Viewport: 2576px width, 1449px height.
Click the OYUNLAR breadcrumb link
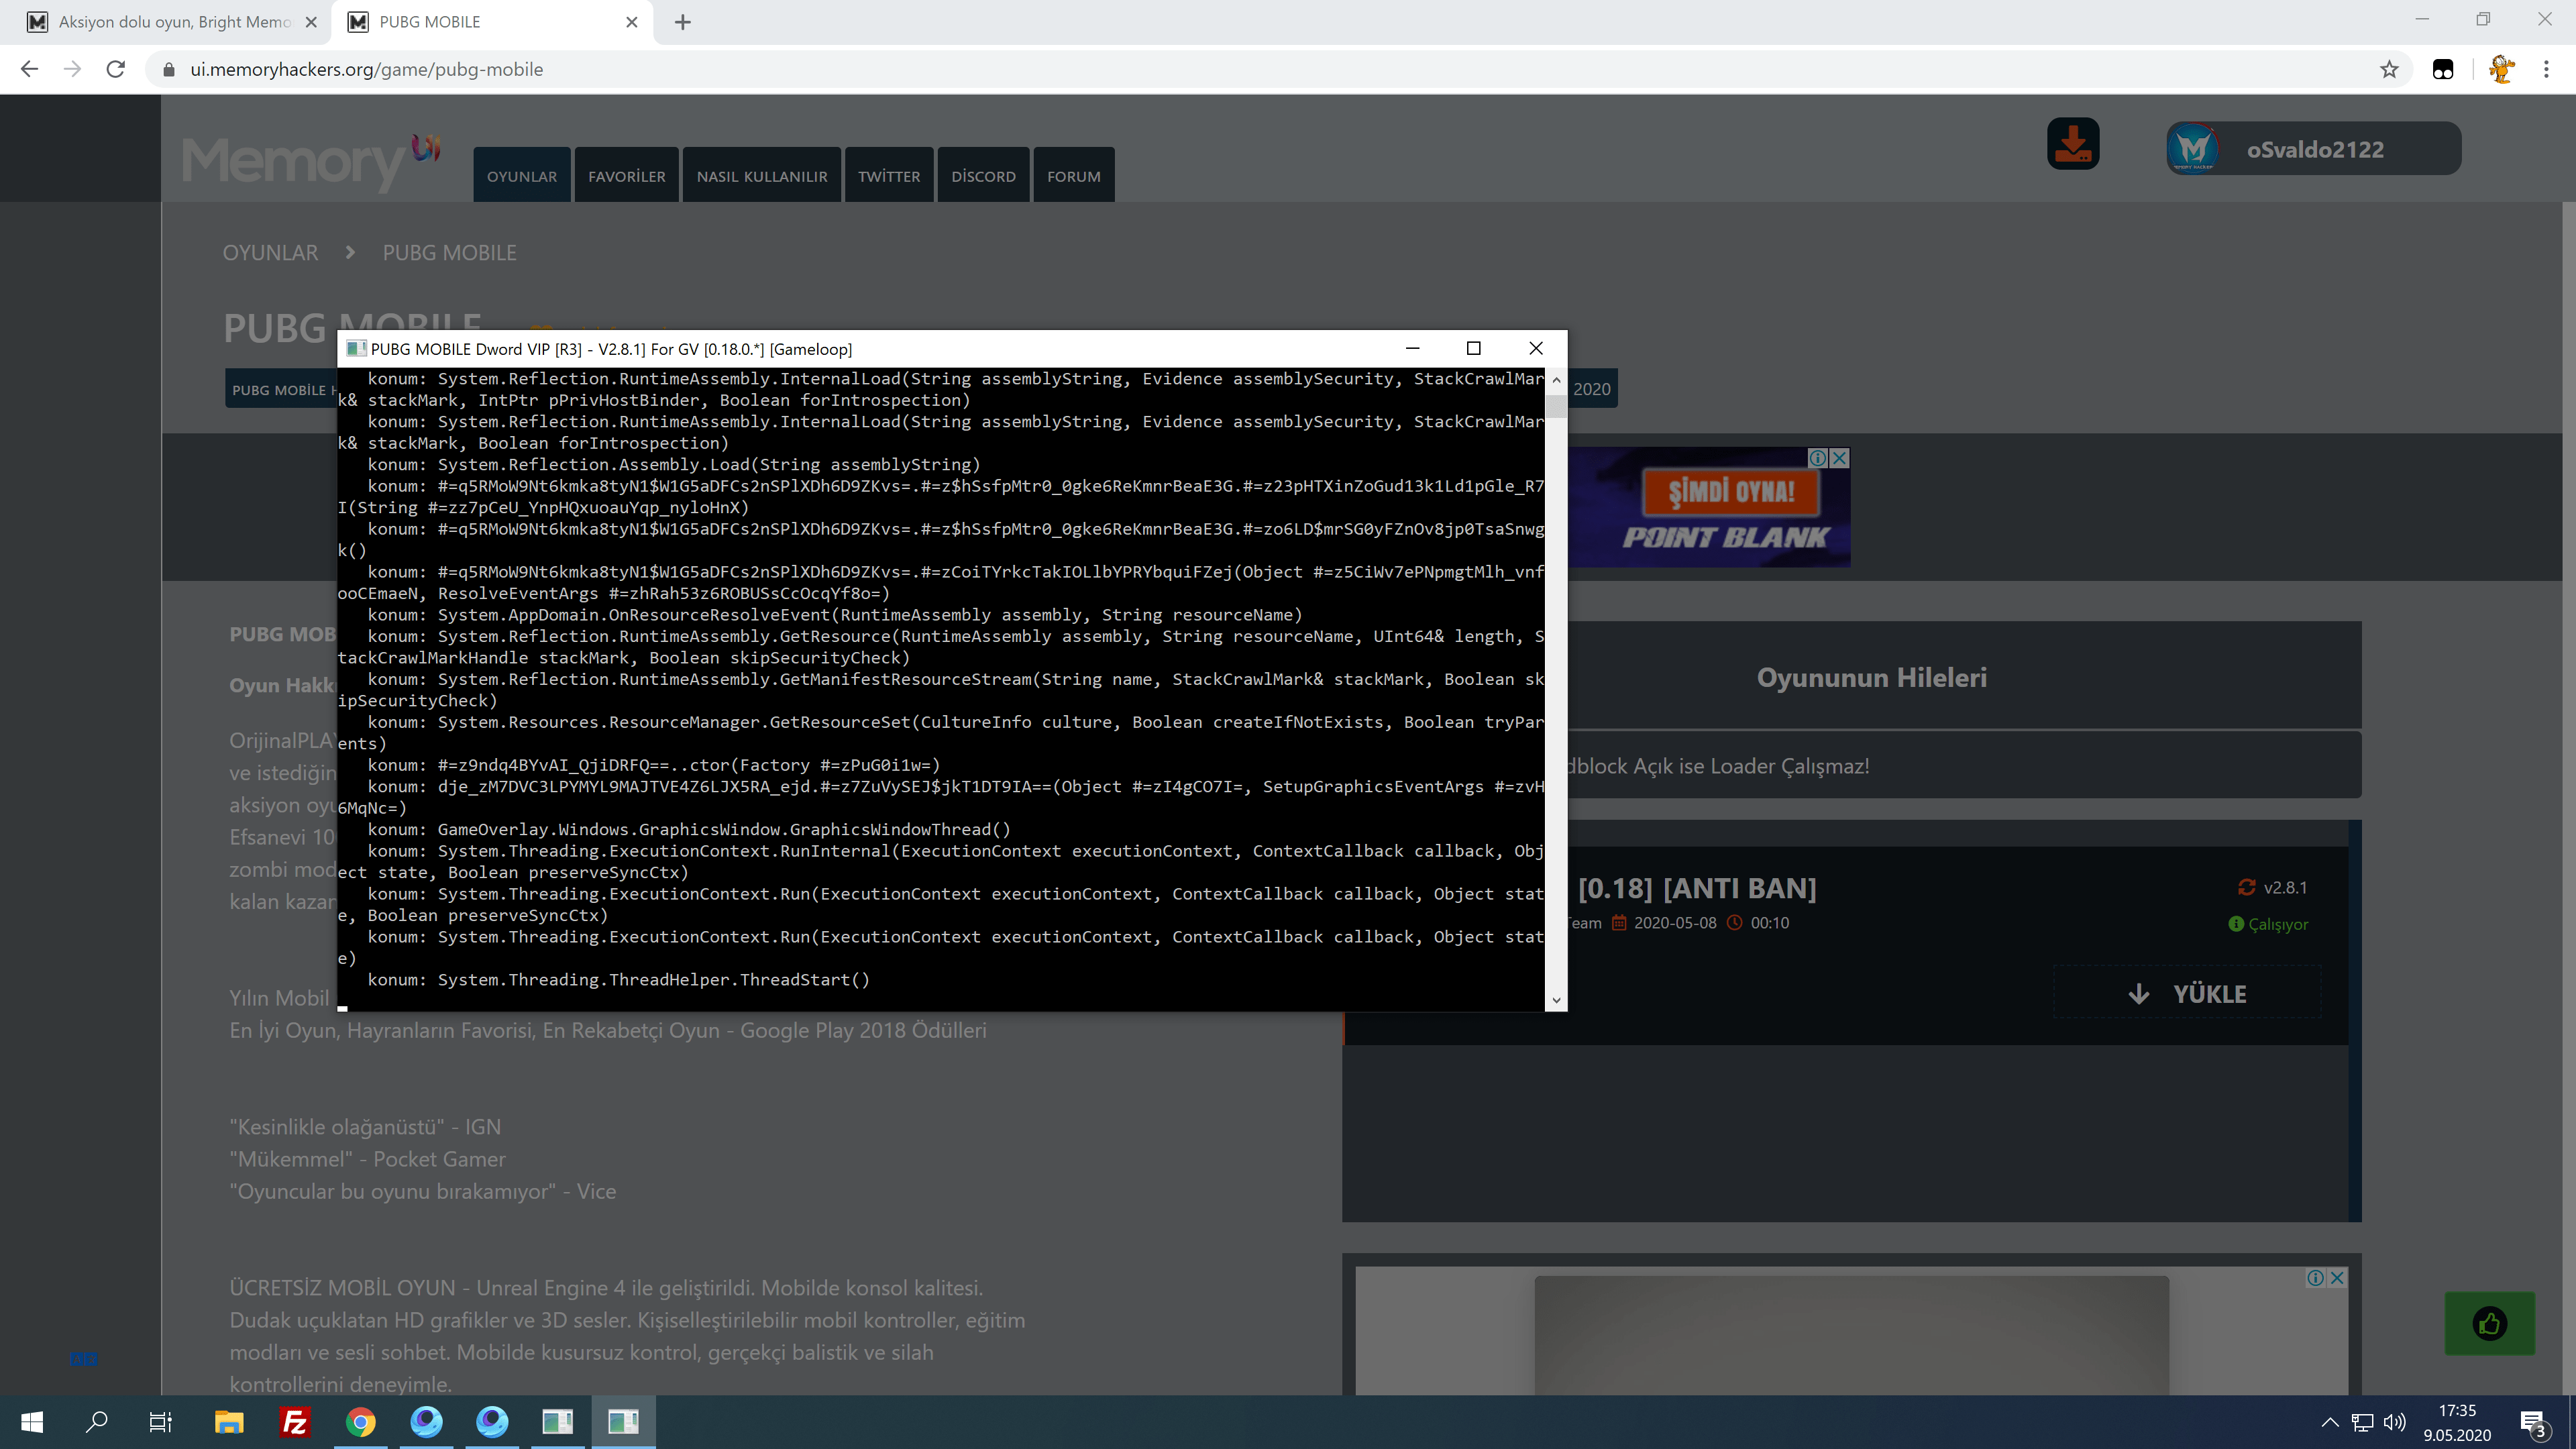click(270, 253)
